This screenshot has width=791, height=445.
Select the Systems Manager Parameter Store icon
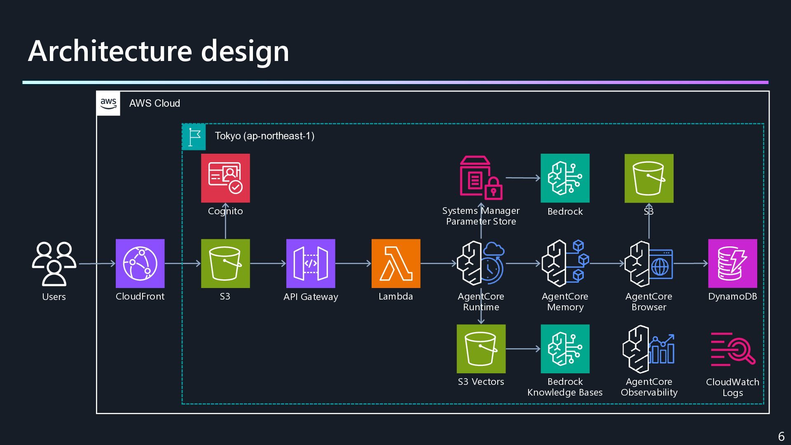[x=481, y=178]
